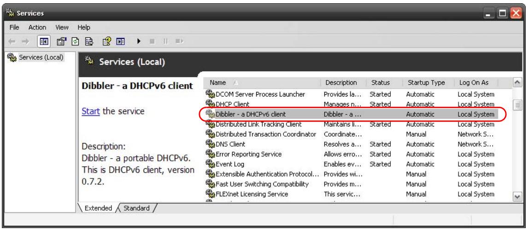
Task: Sort by the Startup Type column header
Action: (429, 82)
